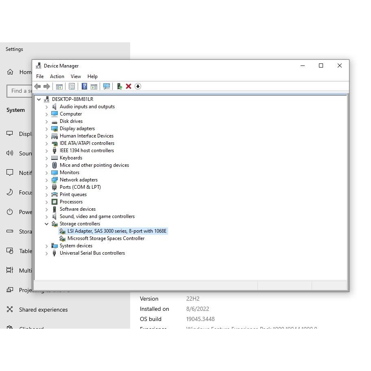Select Microsoft Storage Spaces Controller
Viewport: 371px width, 371px height.
click(106, 238)
